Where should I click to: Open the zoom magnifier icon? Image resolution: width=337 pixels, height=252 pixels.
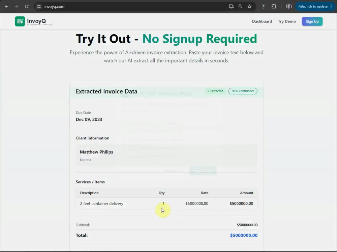click(x=240, y=6)
